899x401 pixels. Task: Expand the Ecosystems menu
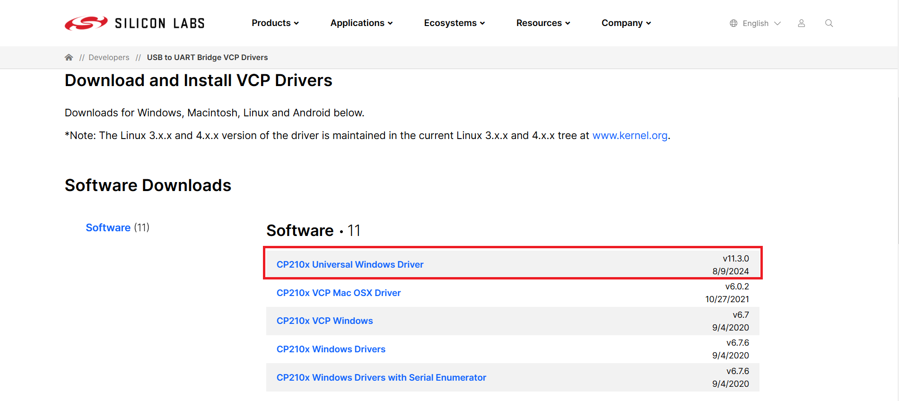(x=454, y=23)
